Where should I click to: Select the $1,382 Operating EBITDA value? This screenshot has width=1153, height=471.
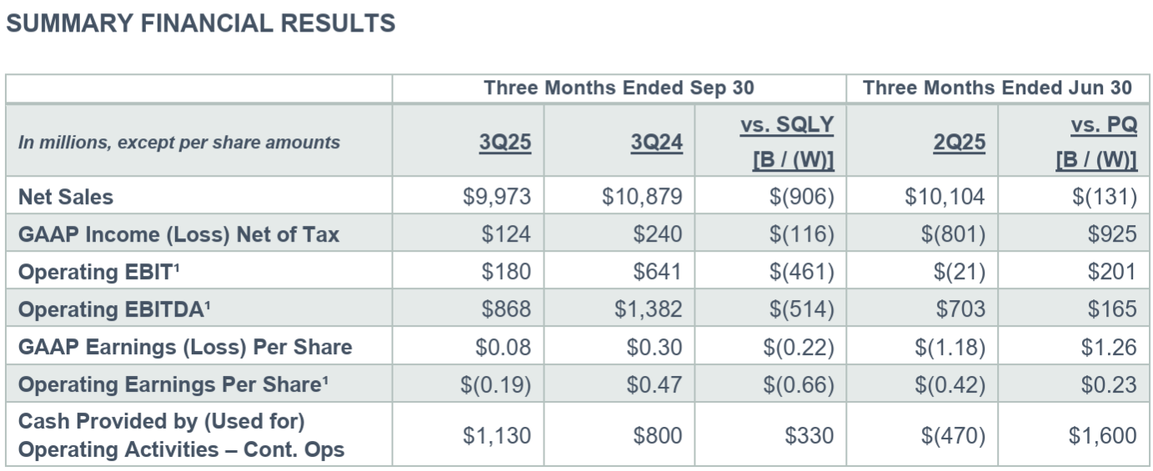point(648,309)
